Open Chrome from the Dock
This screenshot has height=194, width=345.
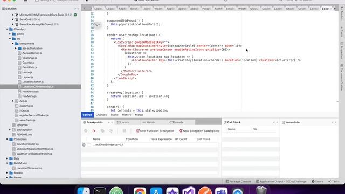pos(140,191)
